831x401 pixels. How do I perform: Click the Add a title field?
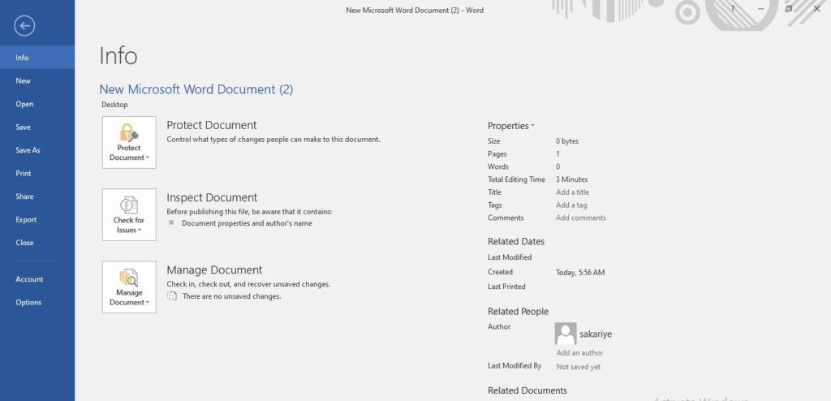572,192
